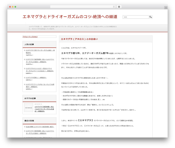Open the fourth popular article link in the sidebar
Viewport: 175px width, 148px height.
point(36,78)
